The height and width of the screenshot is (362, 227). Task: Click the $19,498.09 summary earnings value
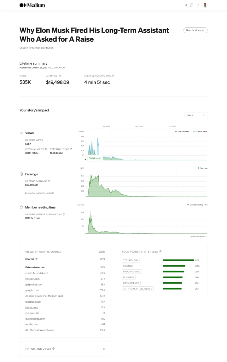coord(57,82)
